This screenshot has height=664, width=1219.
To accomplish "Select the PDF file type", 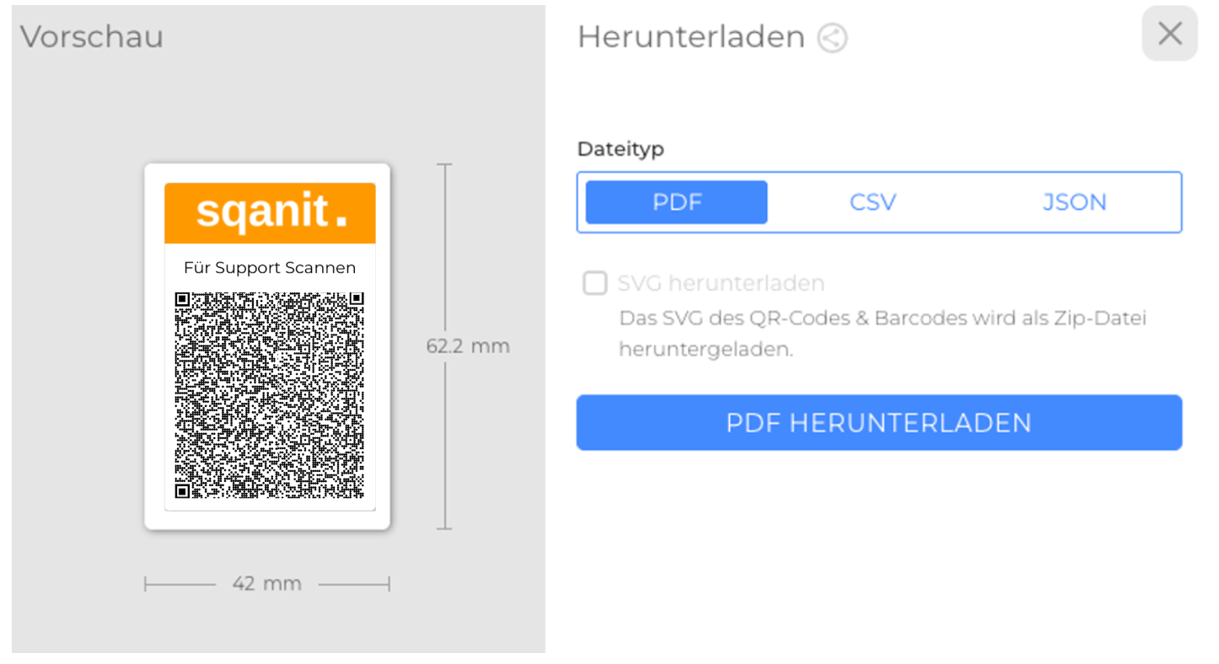I will [677, 202].
